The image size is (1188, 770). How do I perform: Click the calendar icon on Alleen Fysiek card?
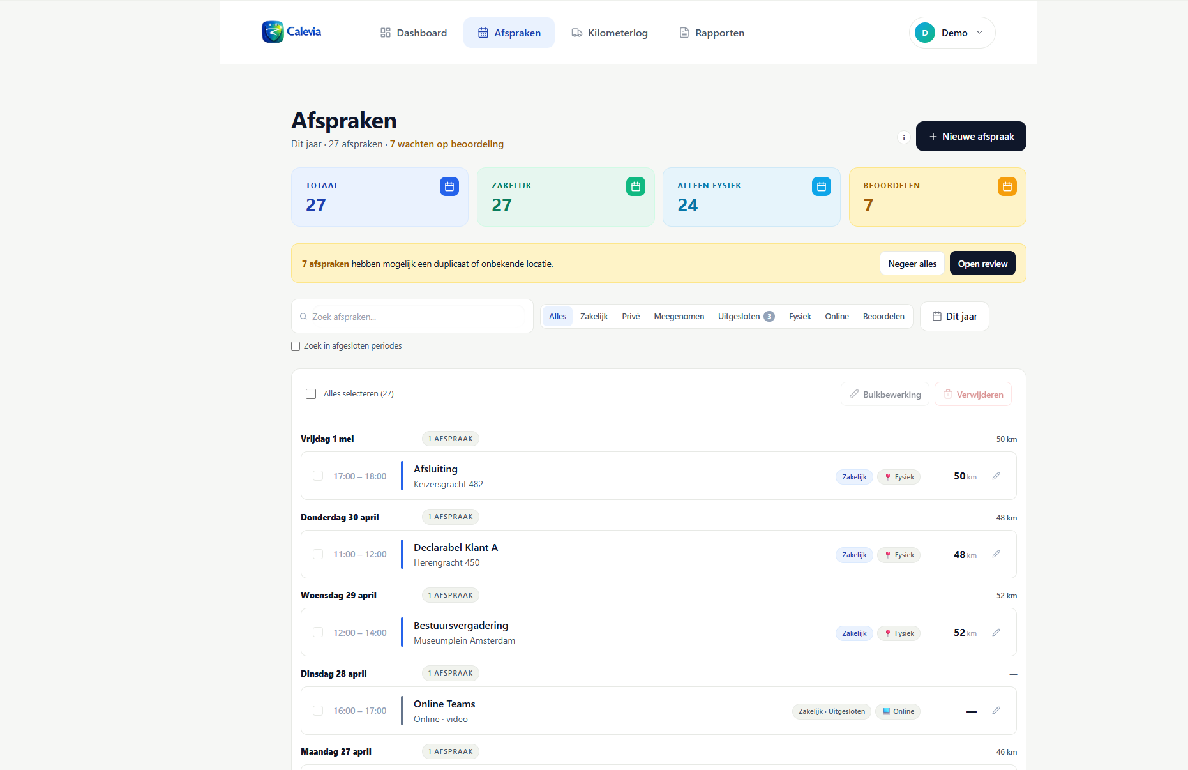coord(822,186)
